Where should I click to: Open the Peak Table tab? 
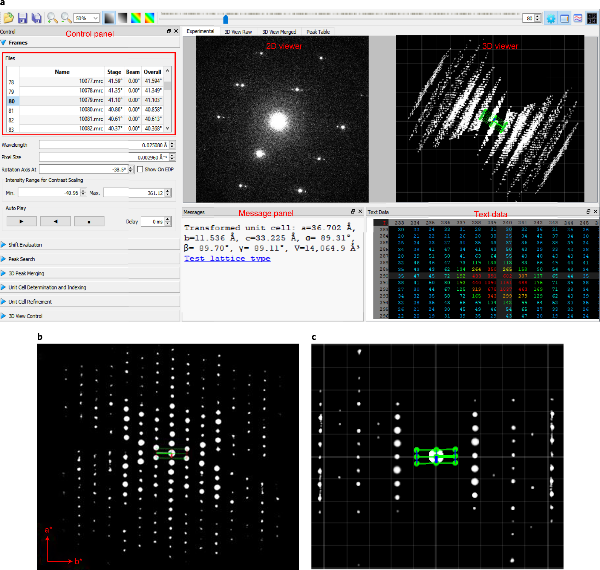[x=318, y=32]
